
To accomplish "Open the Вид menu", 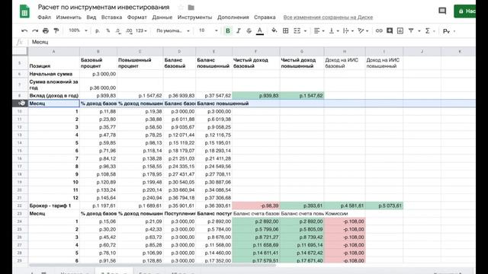I will tap(91, 18).
